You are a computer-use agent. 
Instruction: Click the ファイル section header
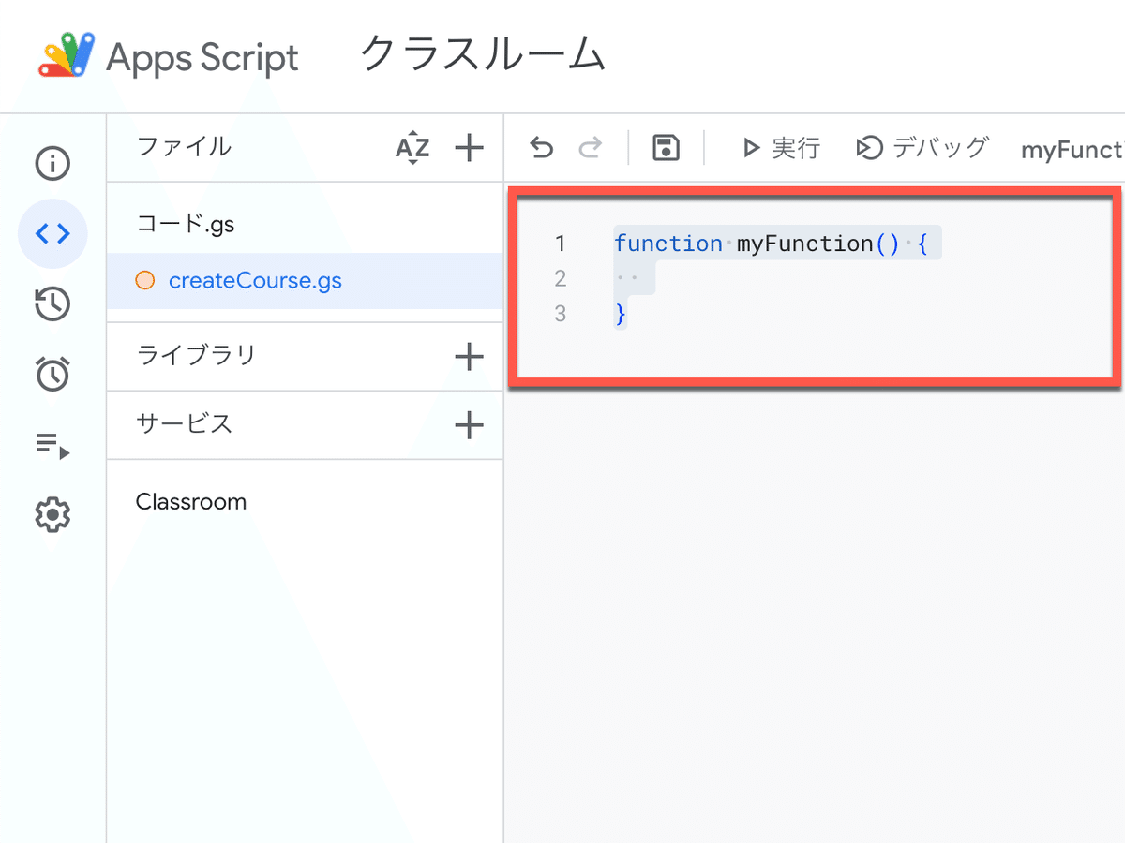pos(184,147)
